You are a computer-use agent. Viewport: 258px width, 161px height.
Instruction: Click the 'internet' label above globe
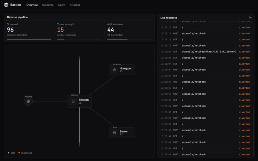pyautogui.click(x=28, y=97)
